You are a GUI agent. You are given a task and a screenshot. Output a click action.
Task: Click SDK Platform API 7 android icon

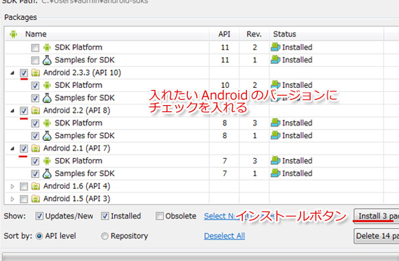(x=47, y=161)
